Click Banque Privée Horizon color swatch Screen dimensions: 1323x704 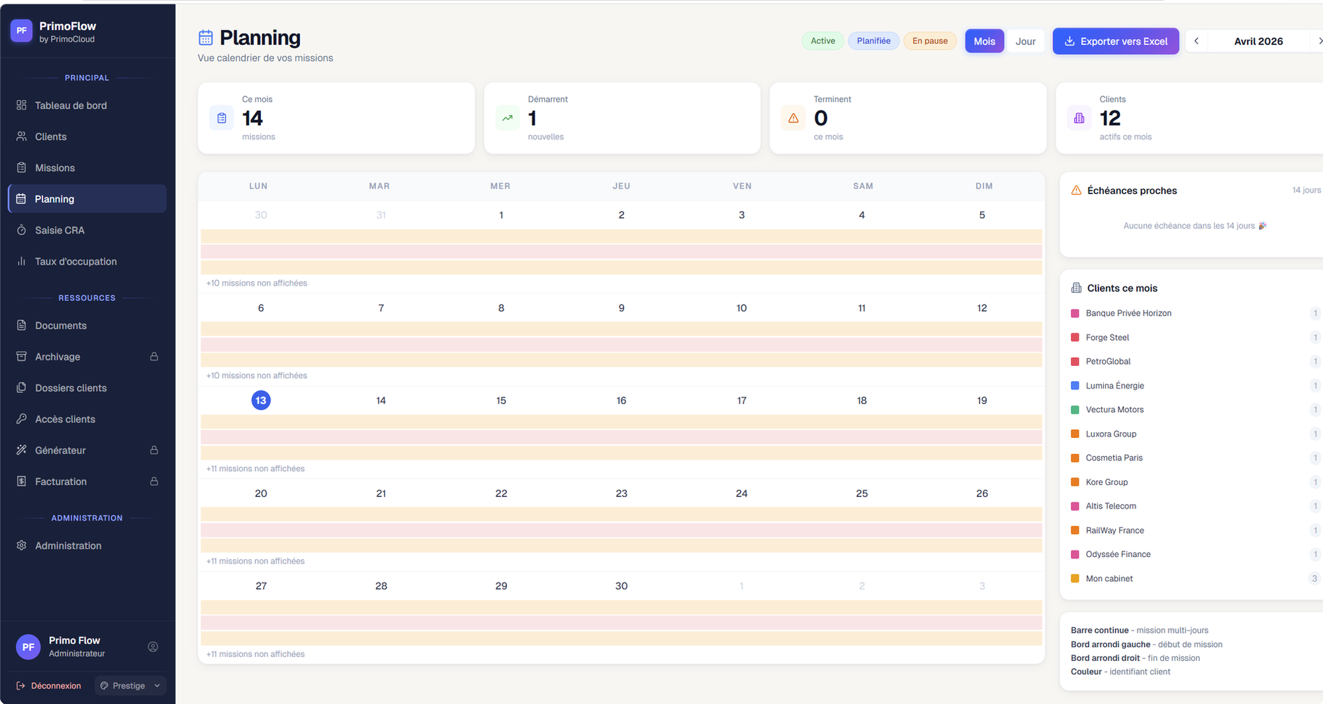pos(1075,313)
